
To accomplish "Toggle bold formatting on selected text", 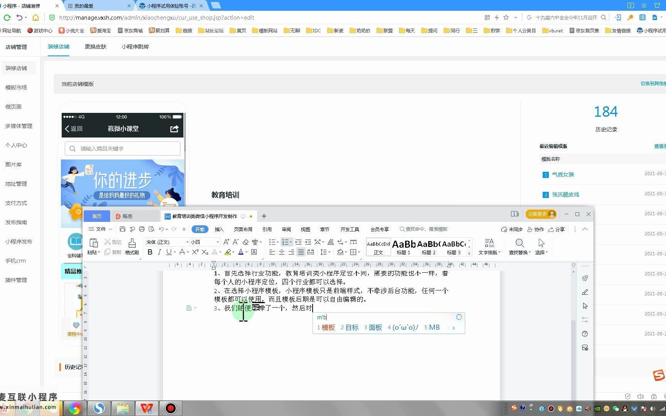I will pos(150,252).
